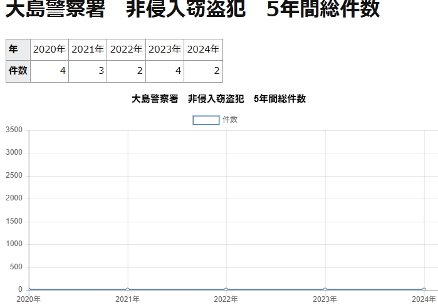
Task: Click the 2500 y-axis label
Action: 14,175
